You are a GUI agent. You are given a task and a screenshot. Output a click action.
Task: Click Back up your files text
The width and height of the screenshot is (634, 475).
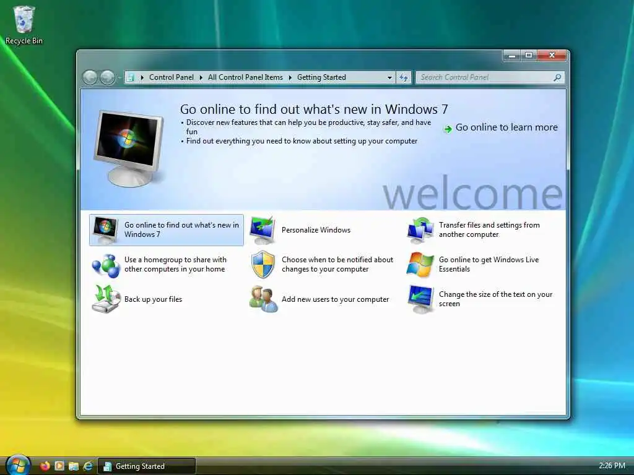pos(154,299)
